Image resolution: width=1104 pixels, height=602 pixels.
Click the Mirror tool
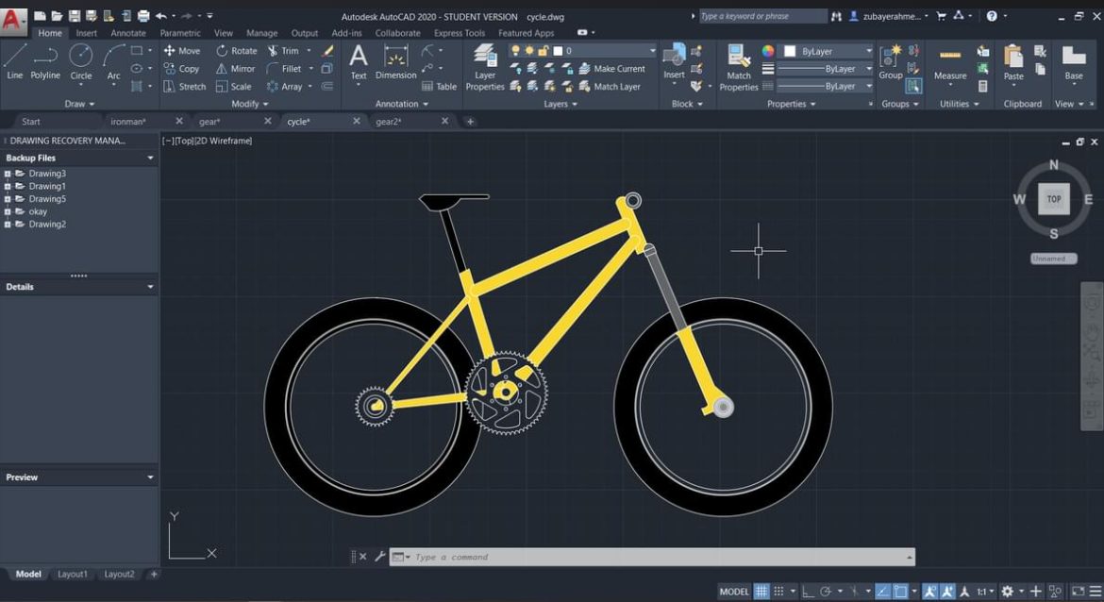(x=235, y=68)
